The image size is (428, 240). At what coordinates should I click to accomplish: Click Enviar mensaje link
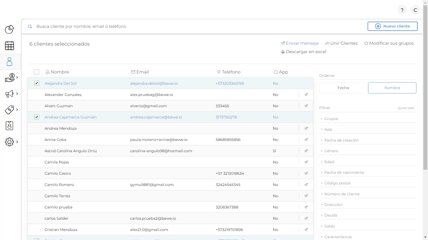[300, 43]
